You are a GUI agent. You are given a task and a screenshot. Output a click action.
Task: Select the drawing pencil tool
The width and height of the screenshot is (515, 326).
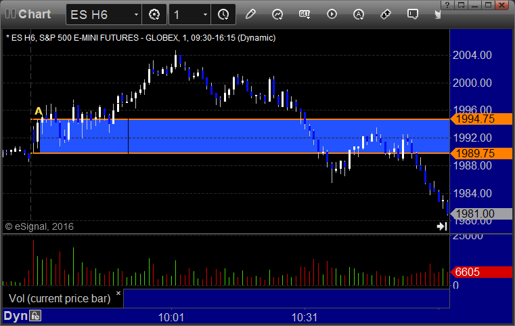pyautogui.click(x=250, y=14)
